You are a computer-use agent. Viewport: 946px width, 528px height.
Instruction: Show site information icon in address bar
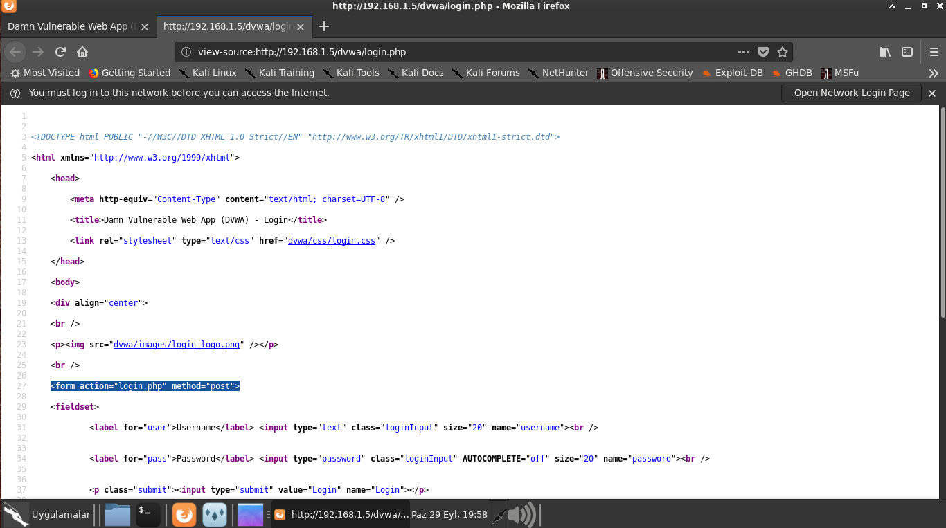186,52
